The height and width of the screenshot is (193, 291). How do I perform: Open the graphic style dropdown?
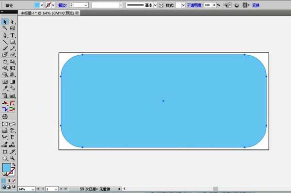click(x=183, y=5)
